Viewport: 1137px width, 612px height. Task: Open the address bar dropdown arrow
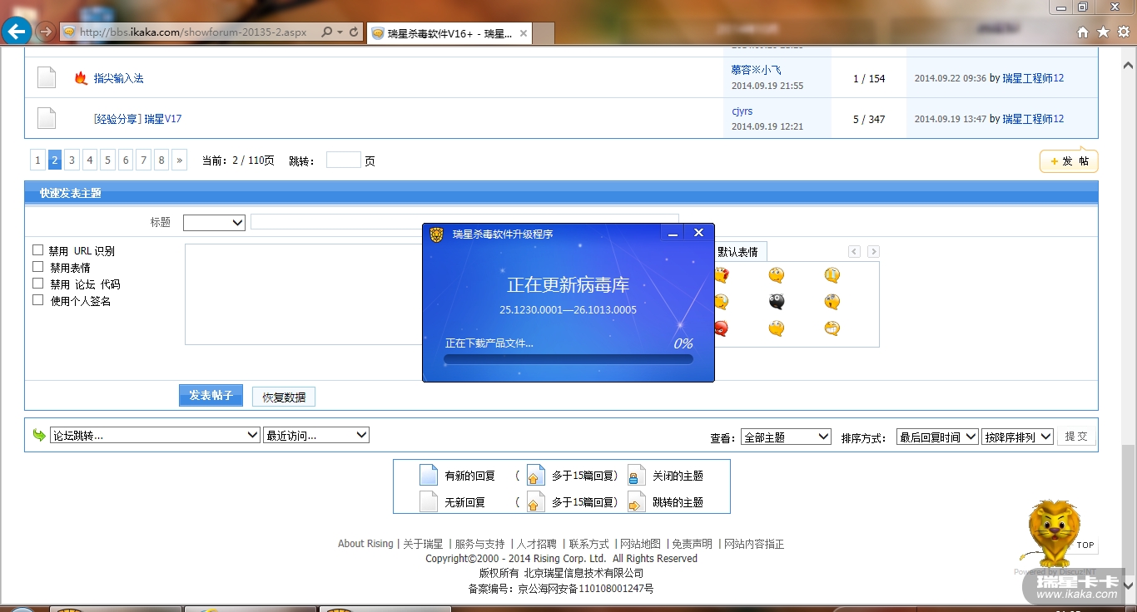coord(340,32)
